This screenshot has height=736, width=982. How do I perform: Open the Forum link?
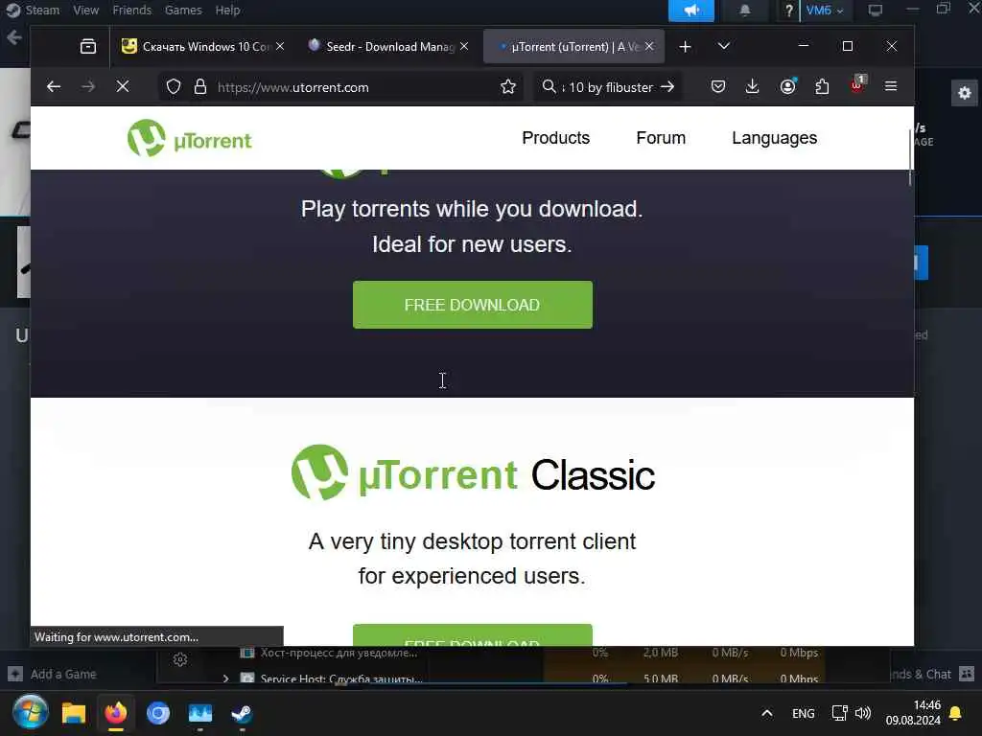(661, 138)
